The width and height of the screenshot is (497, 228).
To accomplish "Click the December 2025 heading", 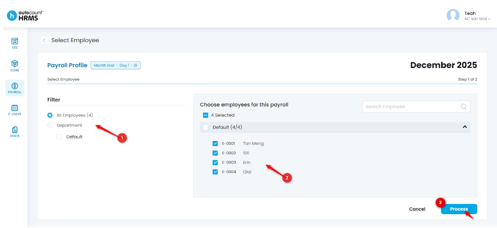I will (x=443, y=65).
